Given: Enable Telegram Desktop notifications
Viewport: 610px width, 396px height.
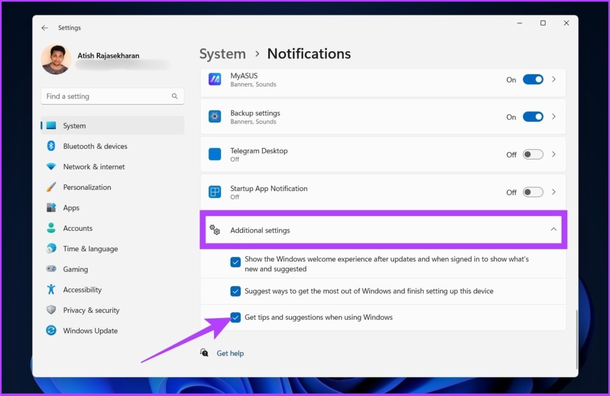Looking at the screenshot, I should click(x=533, y=154).
